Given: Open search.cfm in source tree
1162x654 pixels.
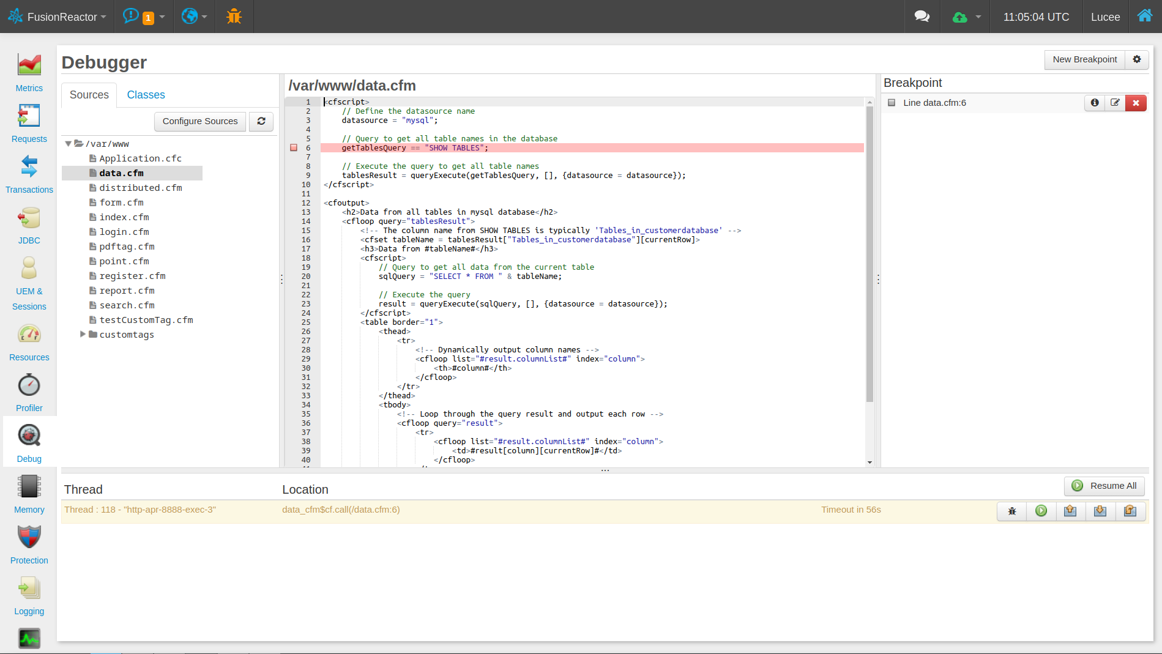Looking at the screenshot, I should pos(127,305).
